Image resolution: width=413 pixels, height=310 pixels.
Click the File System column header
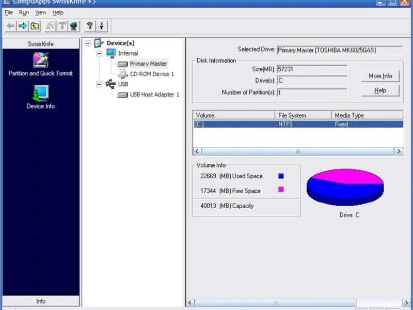tap(303, 115)
